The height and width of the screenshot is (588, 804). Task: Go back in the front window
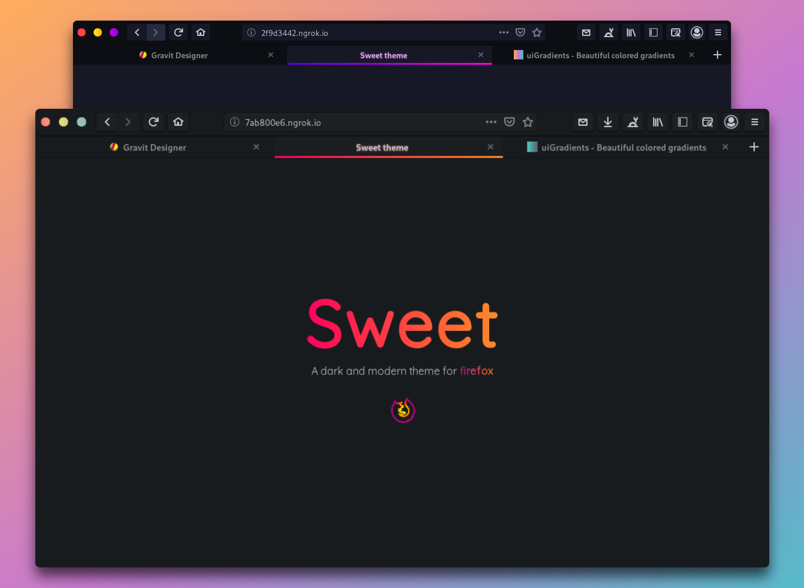[107, 122]
